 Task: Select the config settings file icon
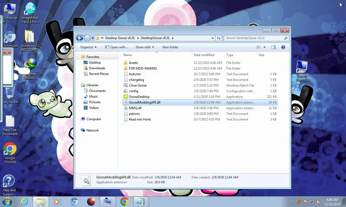(125, 91)
